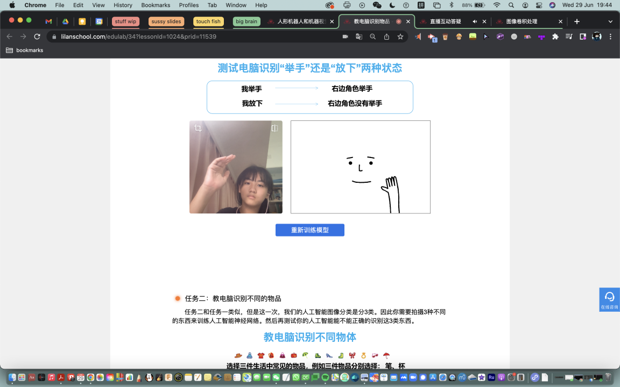Click the translate page icon in the address bar
This screenshot has width=620, height=387.
coord(359,37)
